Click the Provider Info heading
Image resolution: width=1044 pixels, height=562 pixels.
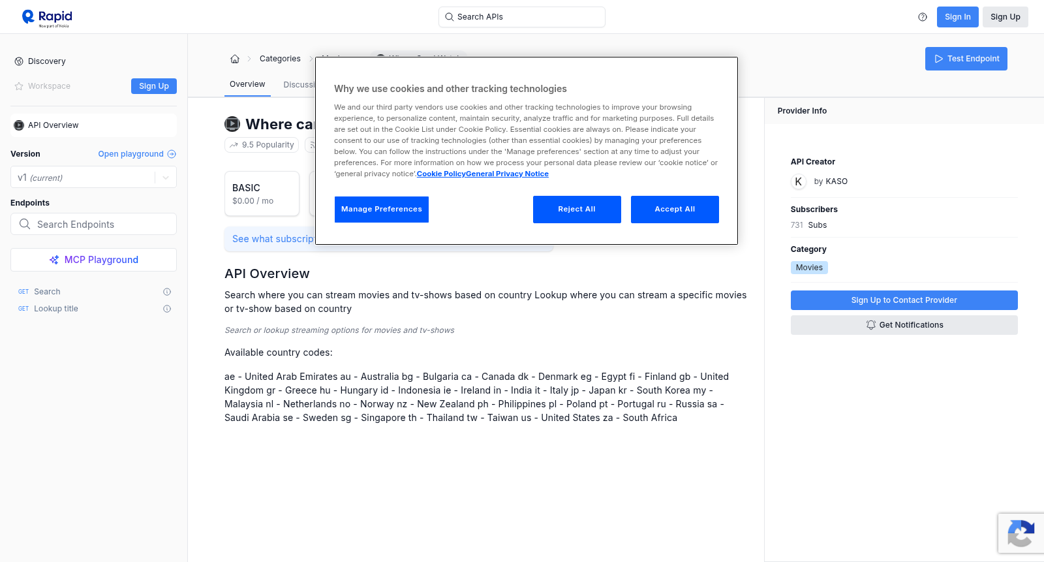coord(802,111)
